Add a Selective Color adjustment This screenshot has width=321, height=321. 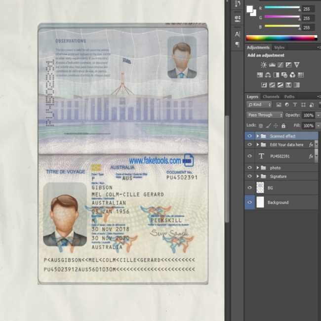(x=288, y=85)
